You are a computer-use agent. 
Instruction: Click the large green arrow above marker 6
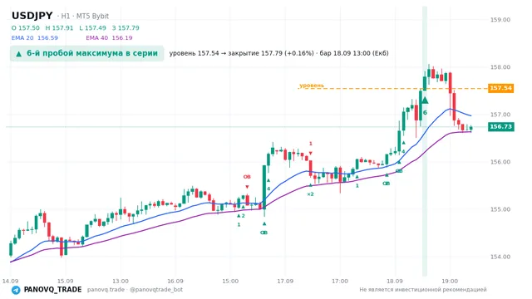point(425,100)
